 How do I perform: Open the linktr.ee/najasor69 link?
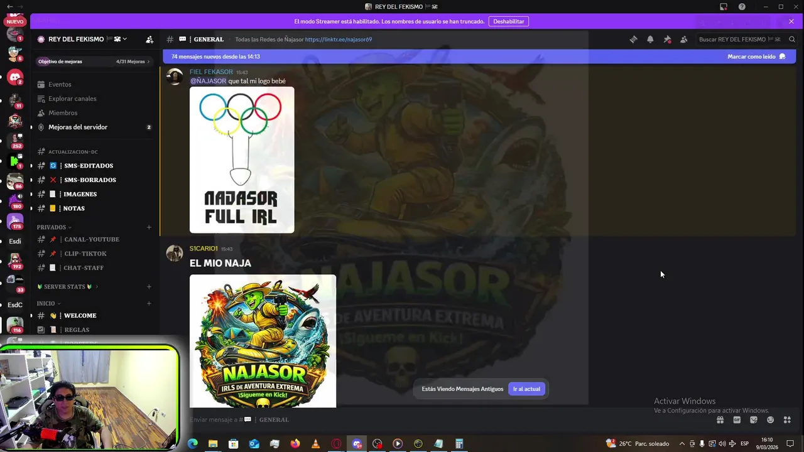(x=339, y=39)
